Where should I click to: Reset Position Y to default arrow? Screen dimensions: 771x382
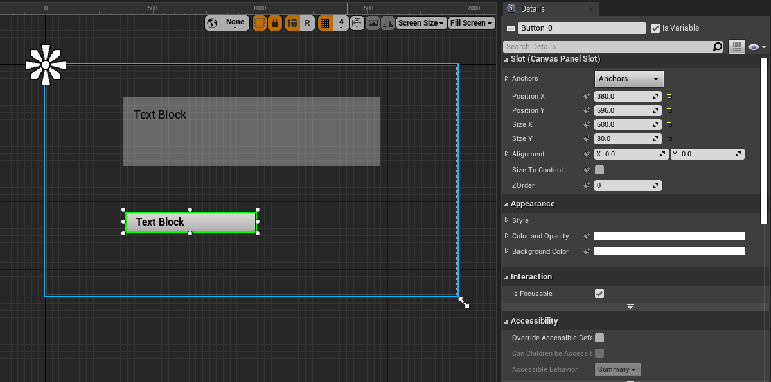tap(669, 110)
